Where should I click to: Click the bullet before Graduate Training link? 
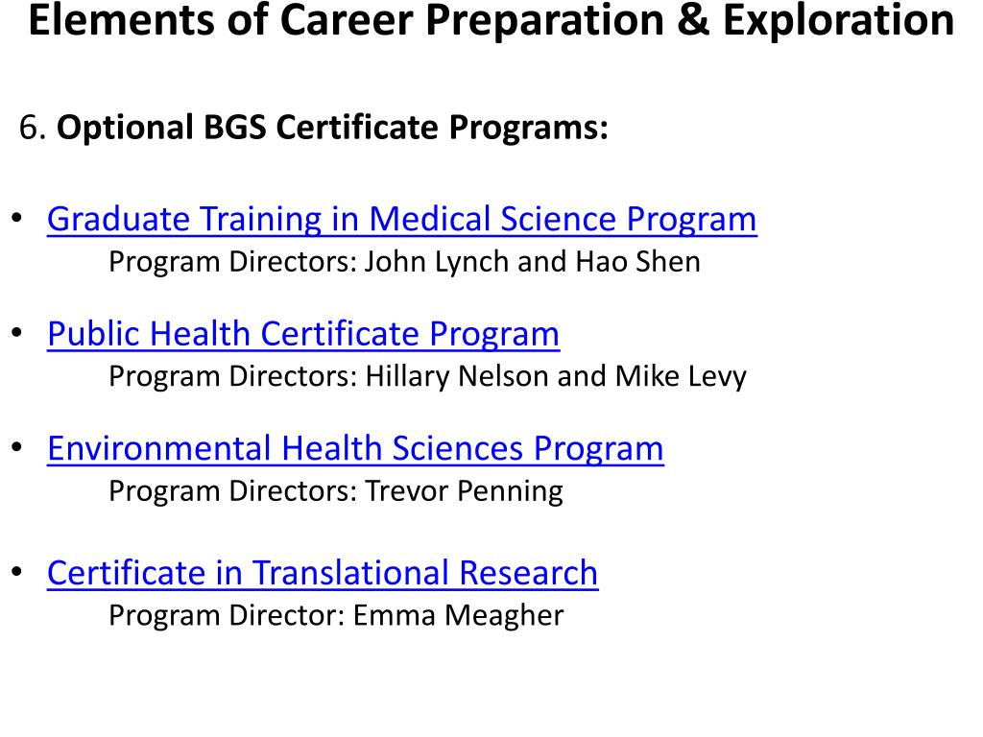pyautogui.click(x=17, y=219)
